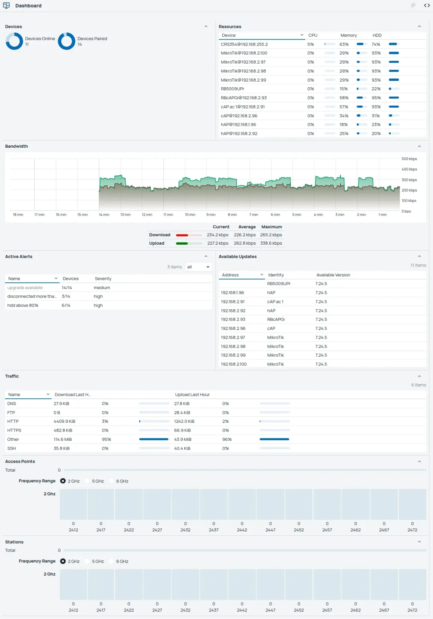Click the Identity column header in Available Updates
The width and height of the screenshot is (433, 619).
tap(276, 275)
